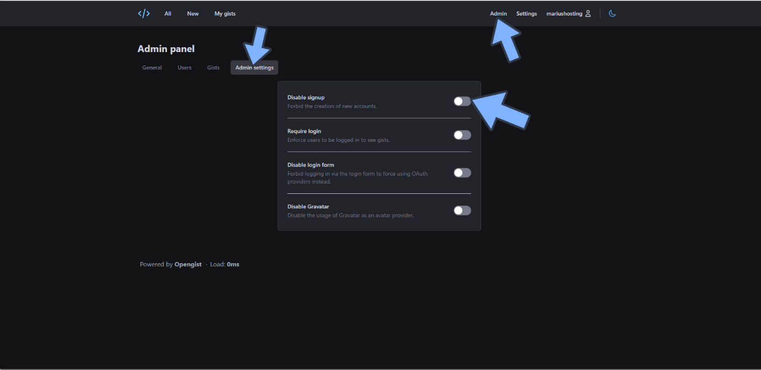Click the user profile icon beside mariushosting
Image resolution: width=761 pixels, height=370 pixels.
[588, 13]
